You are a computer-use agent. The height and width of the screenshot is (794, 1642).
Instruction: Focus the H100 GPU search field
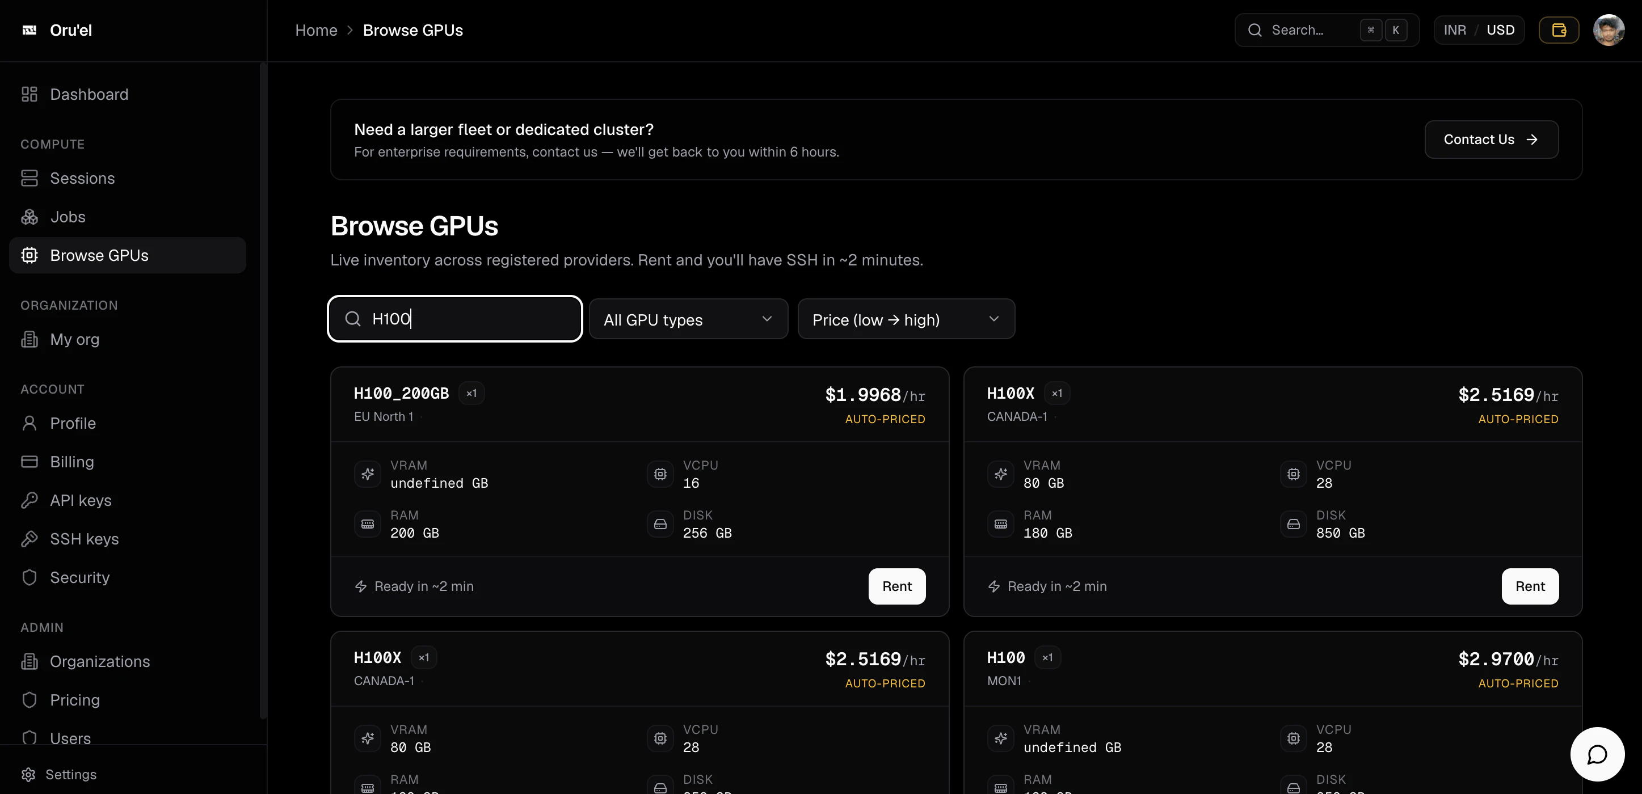(455, 319)
